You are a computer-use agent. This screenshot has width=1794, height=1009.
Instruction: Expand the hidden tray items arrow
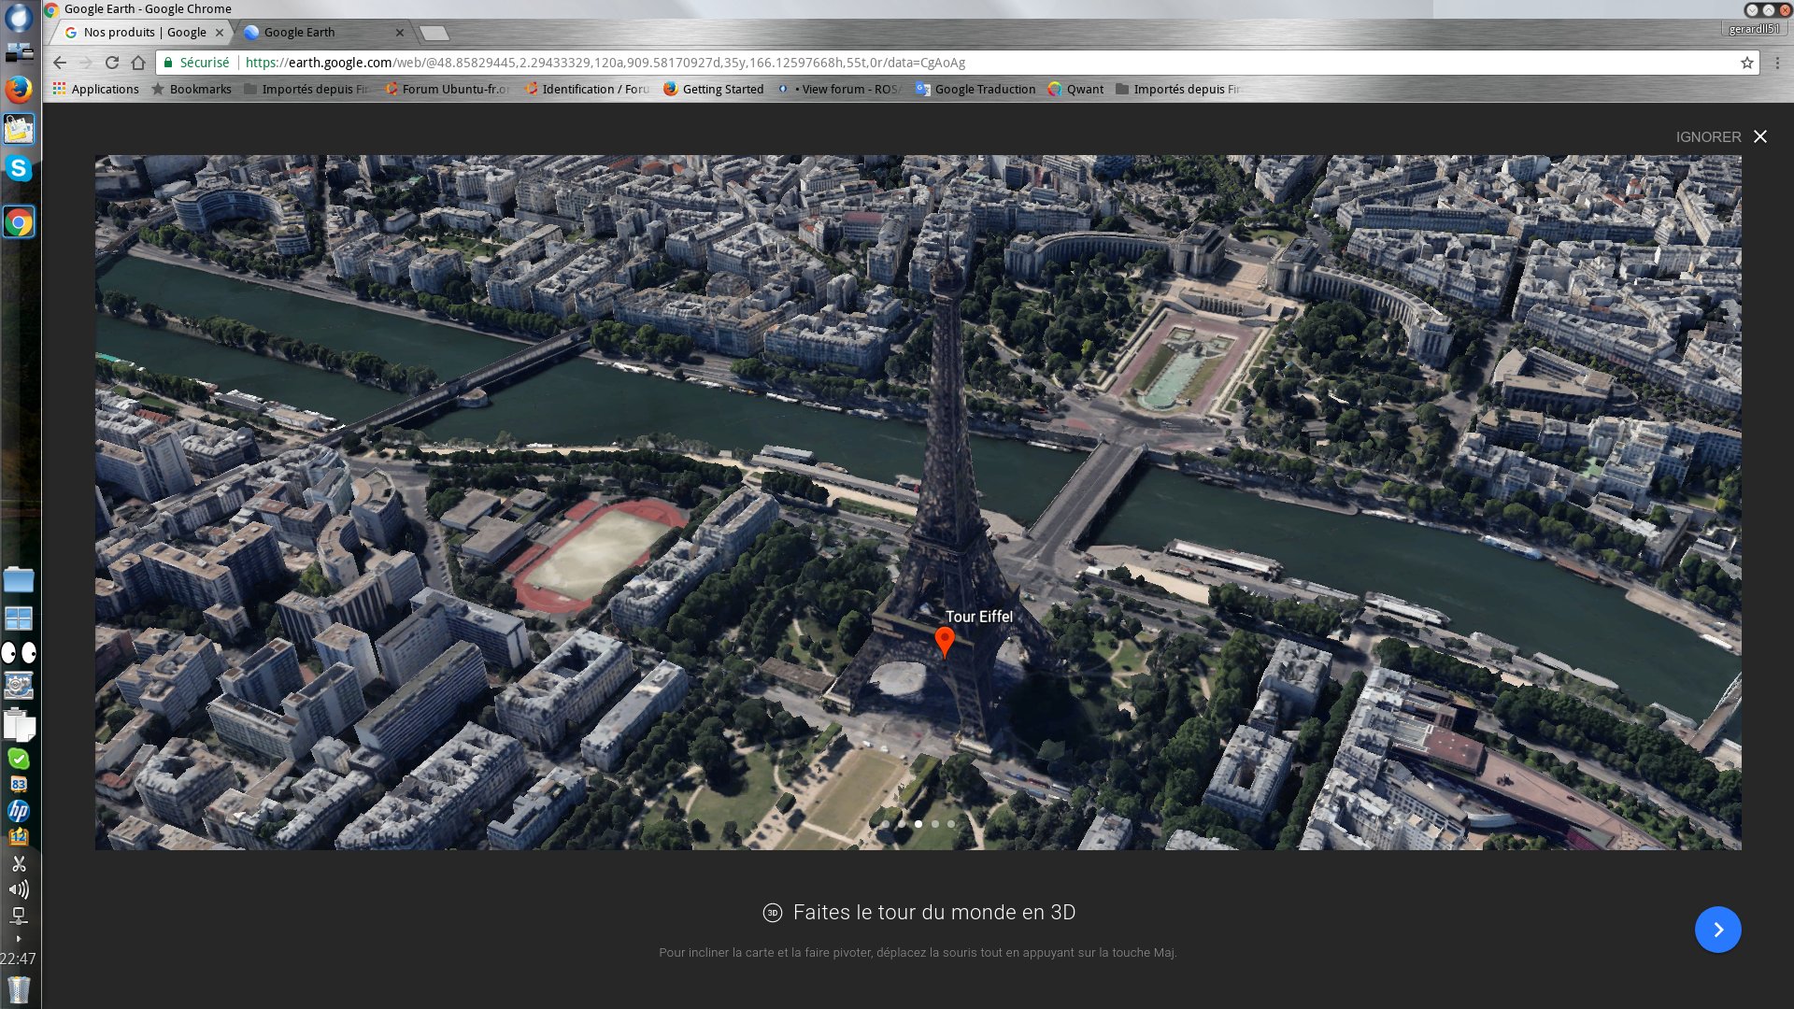pyautogui.click(x=19, y=939)
